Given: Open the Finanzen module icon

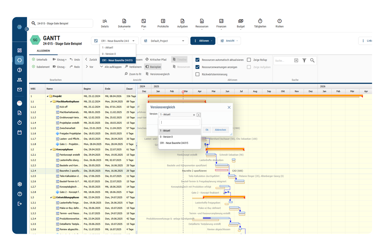Looking at the screenshot, I should click(x=221, y=21).
